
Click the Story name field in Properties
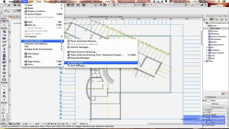[x=219, y=100]
